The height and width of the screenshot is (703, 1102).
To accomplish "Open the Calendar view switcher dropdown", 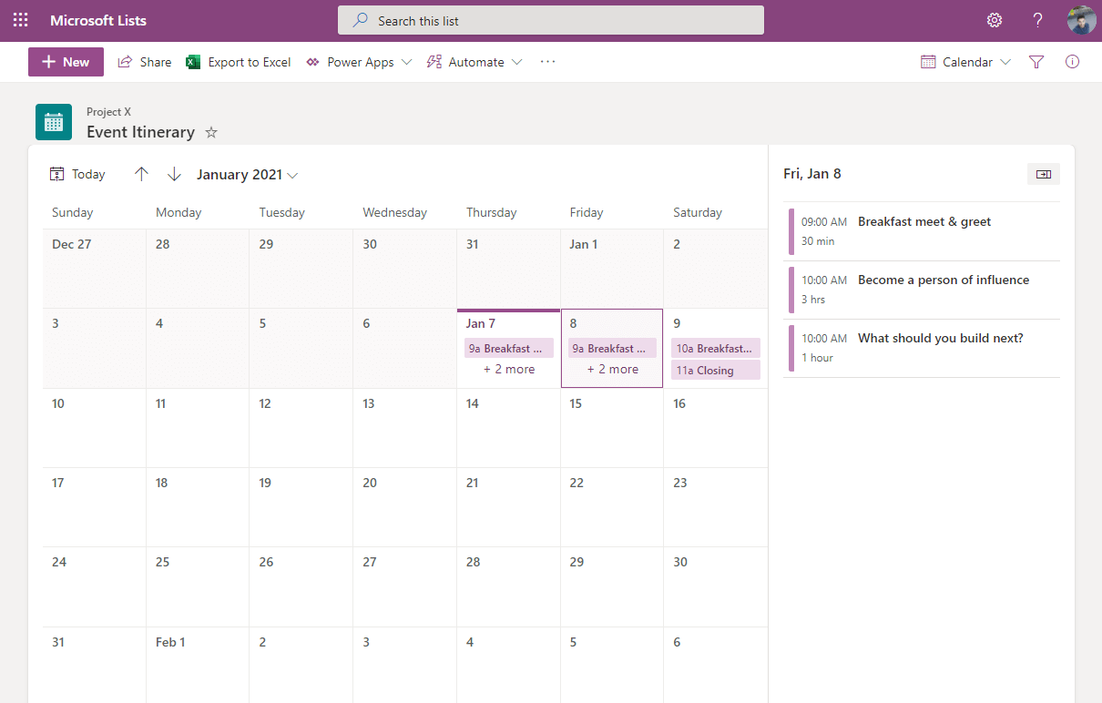I will tap(964, 61).
